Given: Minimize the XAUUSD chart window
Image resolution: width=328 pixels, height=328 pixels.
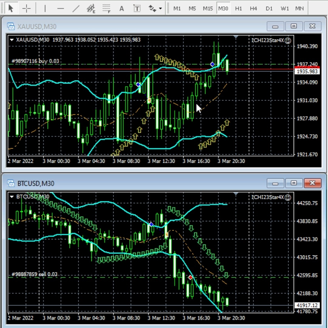Looking at the screenshot, I should (275, 26).
